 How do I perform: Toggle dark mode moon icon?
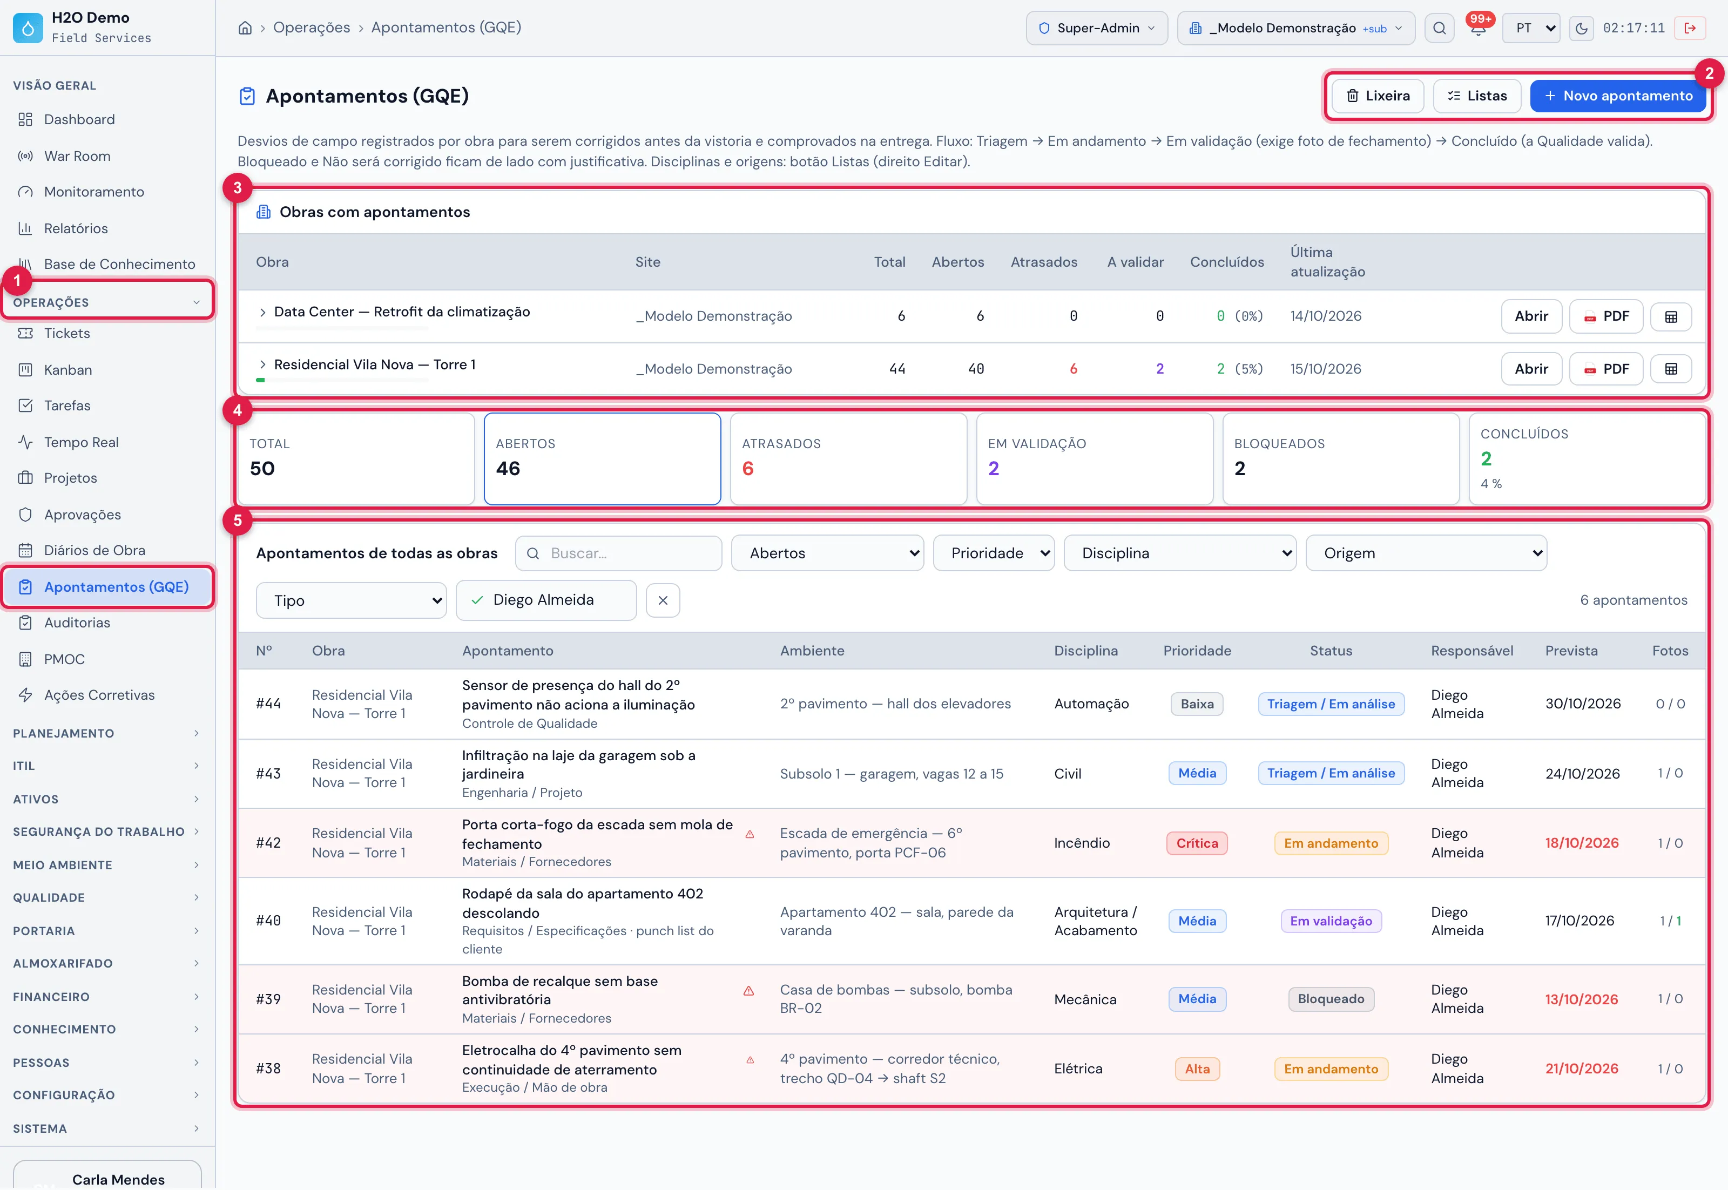(1581, 28)
